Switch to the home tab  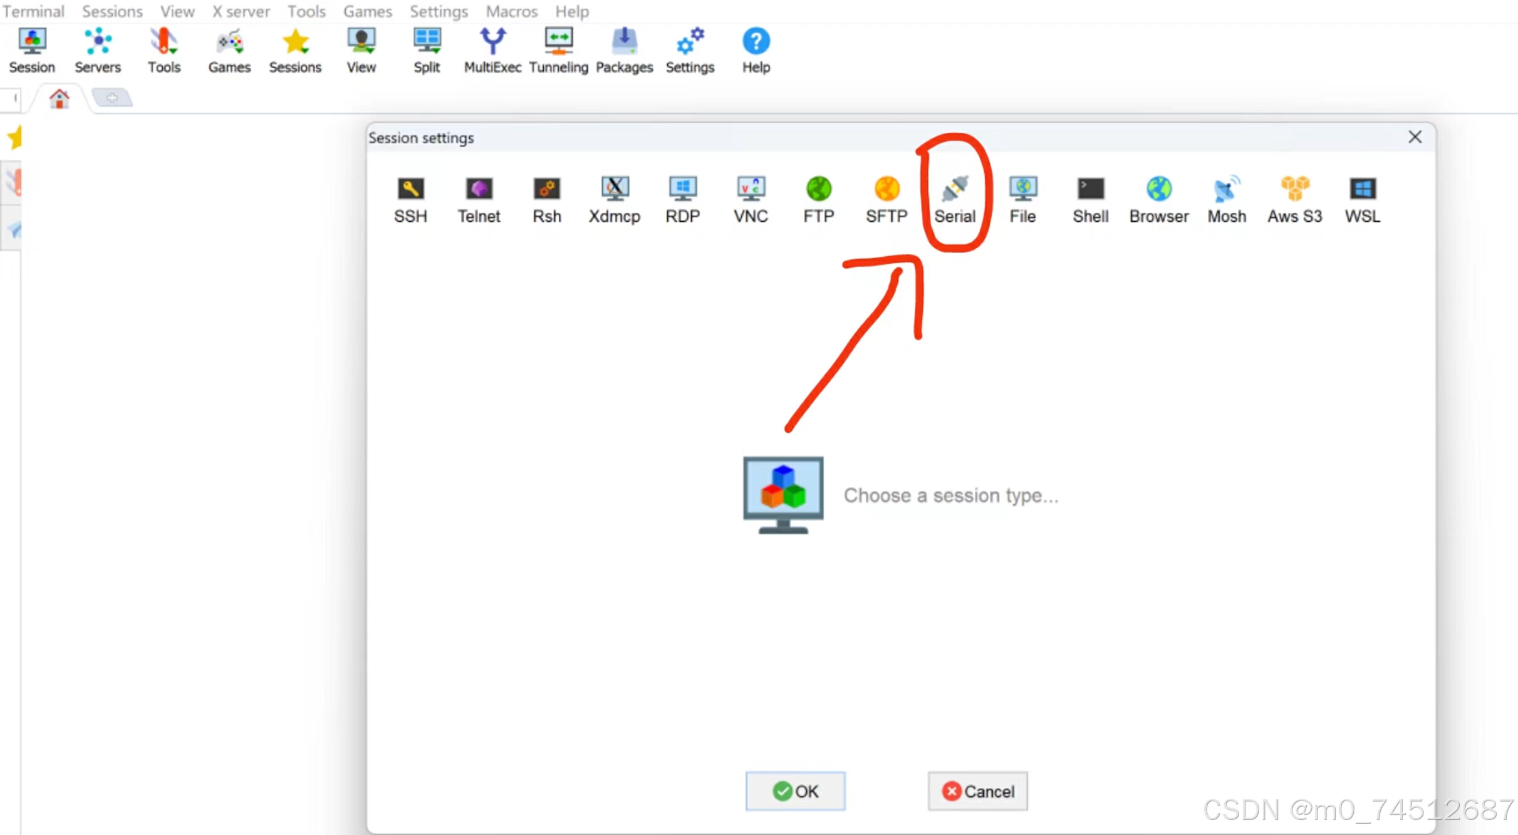coord(60,98)
